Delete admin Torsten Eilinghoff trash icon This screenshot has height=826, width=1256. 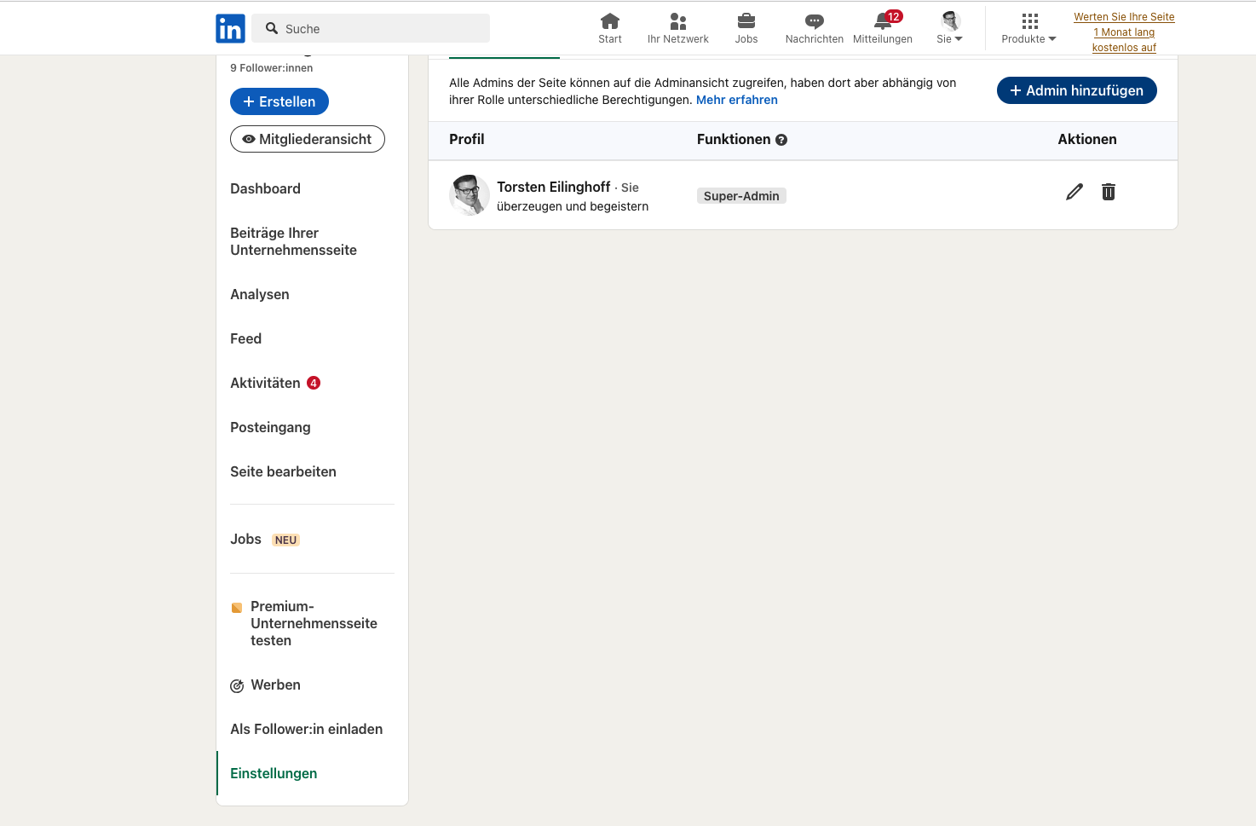click(x=1108, y=192)
